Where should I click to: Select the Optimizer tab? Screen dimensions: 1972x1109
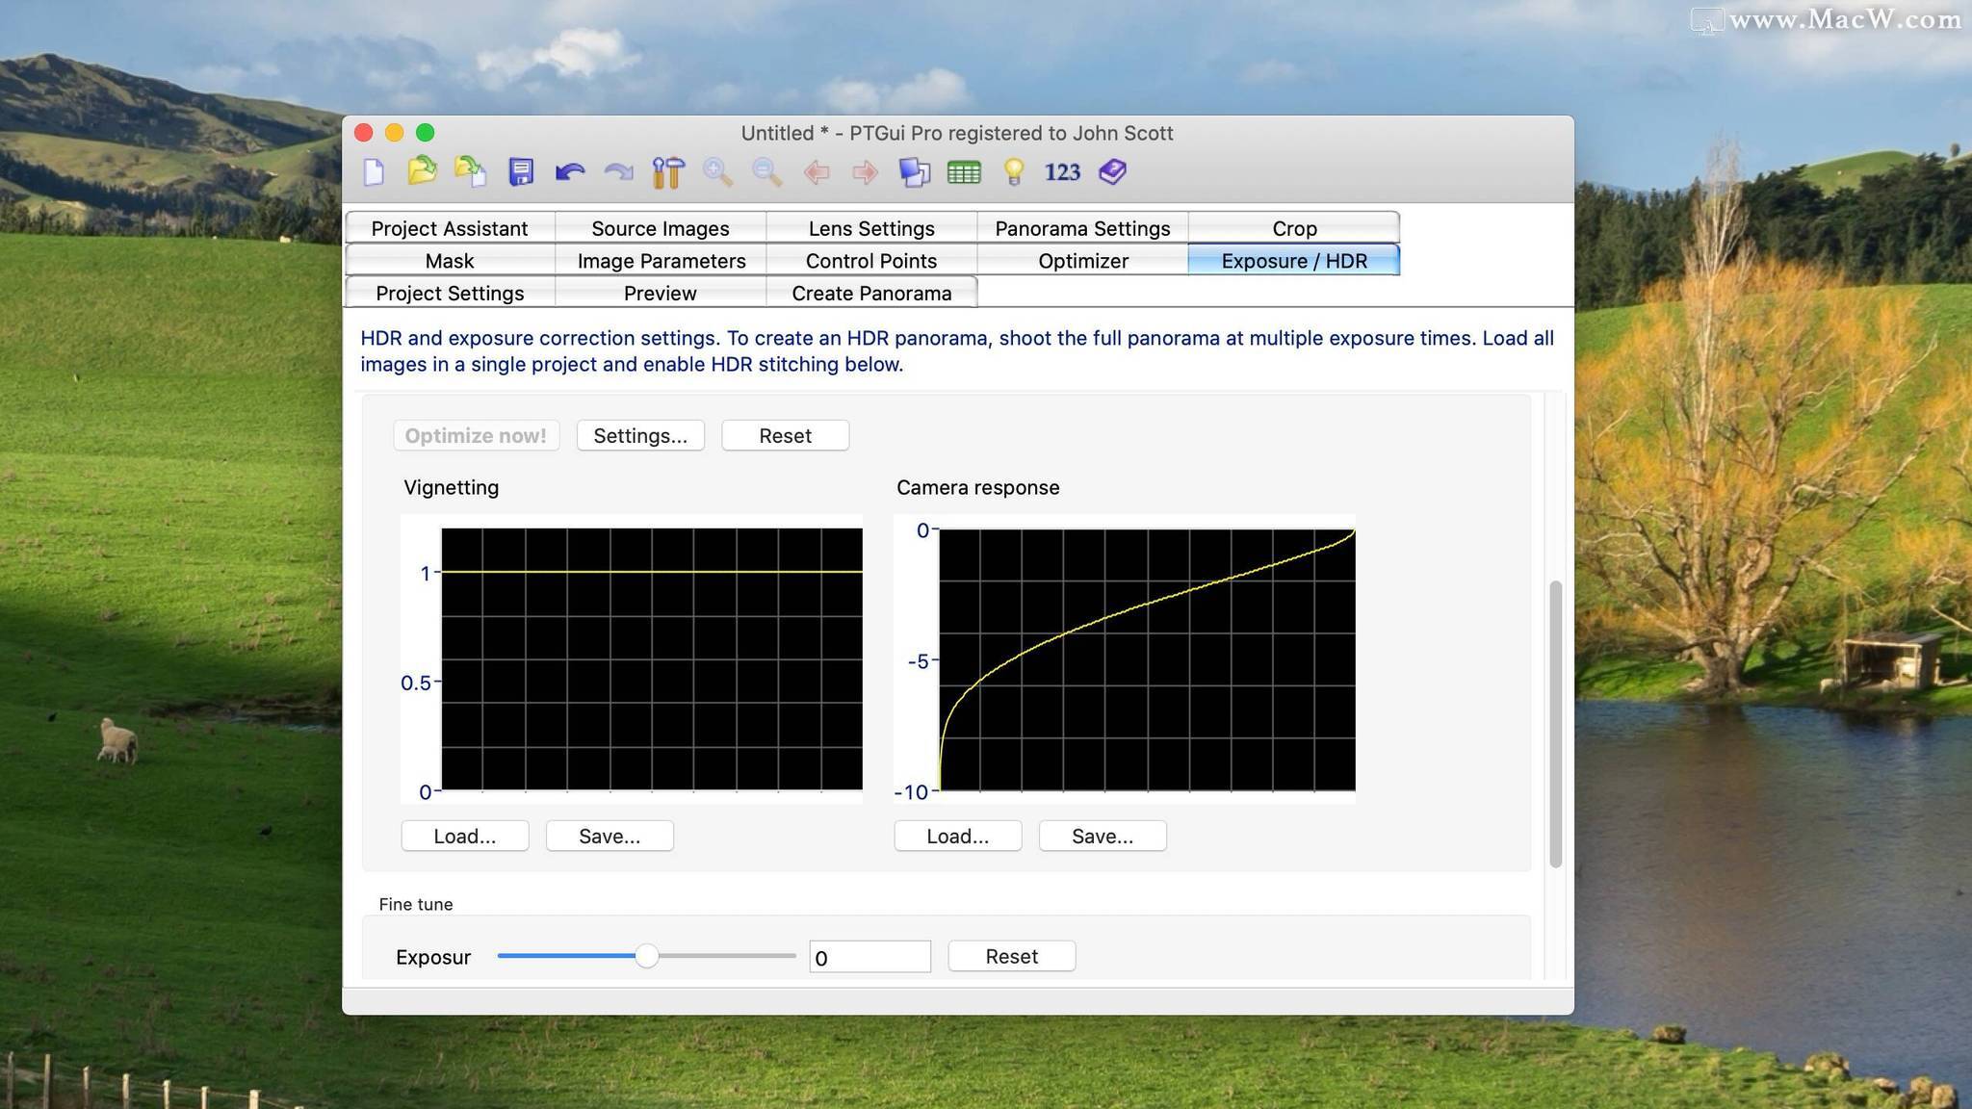point(1082,261)
